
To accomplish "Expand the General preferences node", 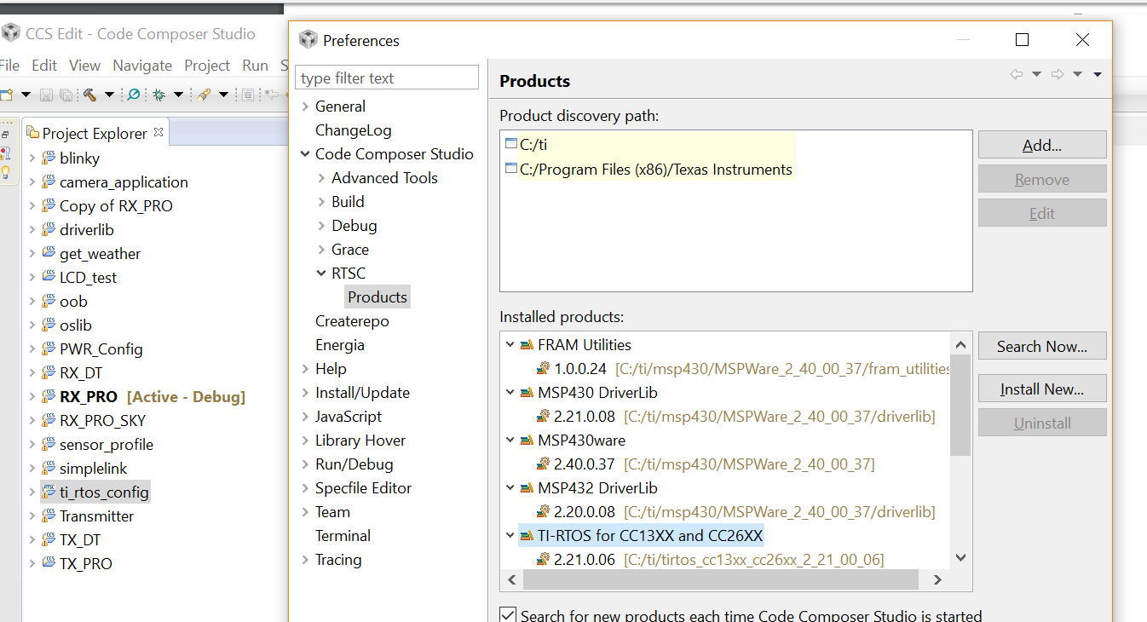I will 305,107.
